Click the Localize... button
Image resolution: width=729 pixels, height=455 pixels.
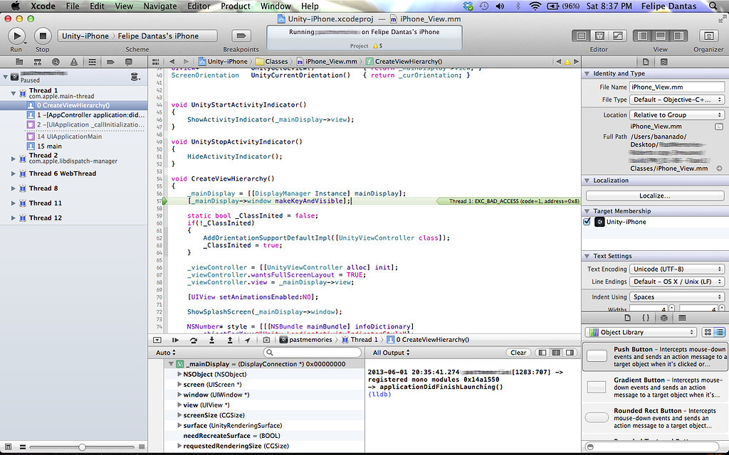click(654, 196)
